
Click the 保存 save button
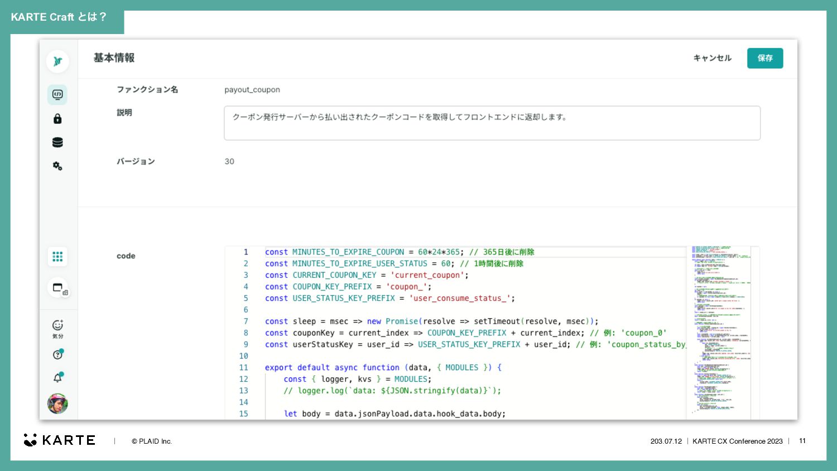(765, 58)
